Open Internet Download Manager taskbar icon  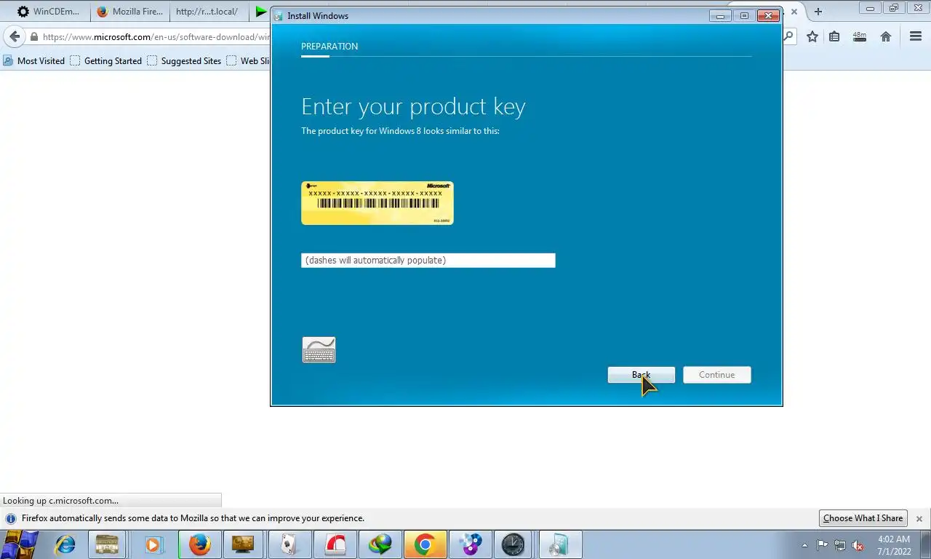(x=380, y=544)
